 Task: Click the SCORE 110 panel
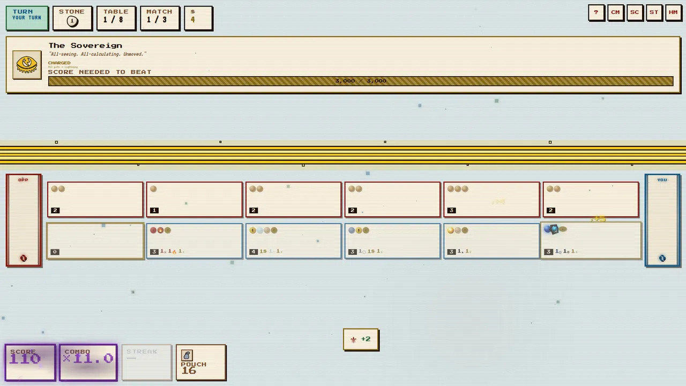coord(31,362)
